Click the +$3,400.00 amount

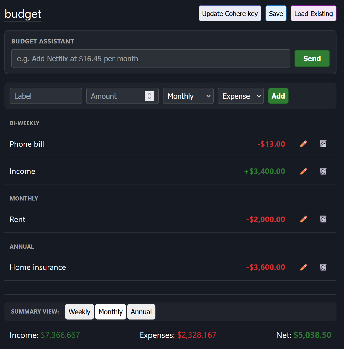coord(264,171)
